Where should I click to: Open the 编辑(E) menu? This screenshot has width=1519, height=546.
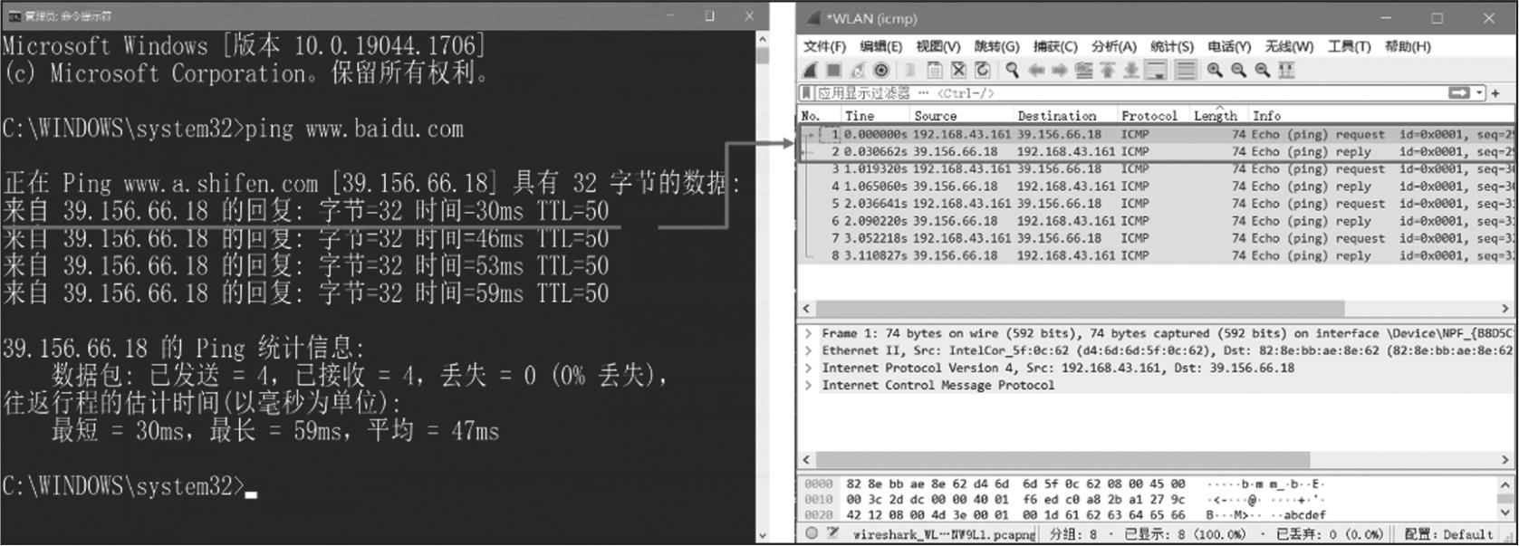pyautogui.click(x=880, y=46)
